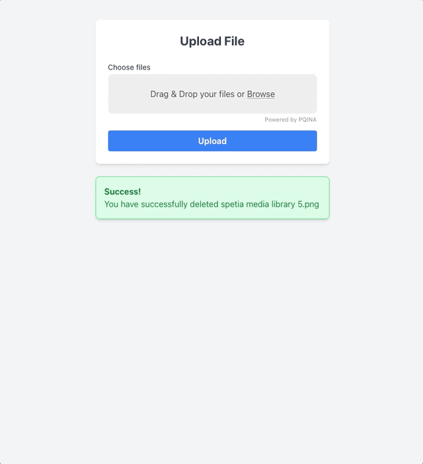Click the word PQINA in credit line
The height and width of the screenshot is (464, 423).
[307, 120]
